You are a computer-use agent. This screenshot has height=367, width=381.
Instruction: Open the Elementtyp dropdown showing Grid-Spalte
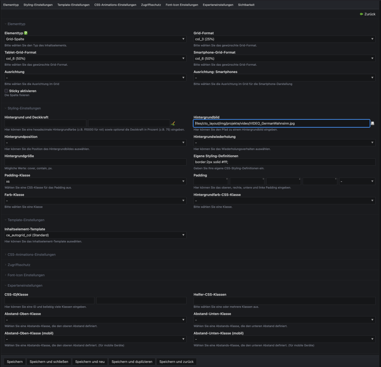(95, 39)
